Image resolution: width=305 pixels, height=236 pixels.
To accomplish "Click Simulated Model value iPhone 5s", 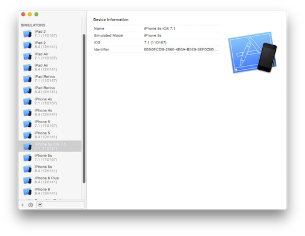I will coord(152,36).
